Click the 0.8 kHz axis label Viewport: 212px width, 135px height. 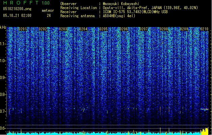pyautogui.click(x=3, y=94)
